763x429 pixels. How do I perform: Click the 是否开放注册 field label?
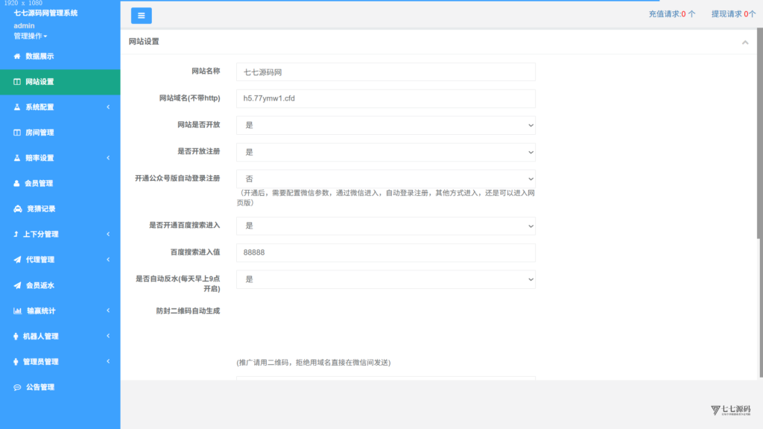198,152
